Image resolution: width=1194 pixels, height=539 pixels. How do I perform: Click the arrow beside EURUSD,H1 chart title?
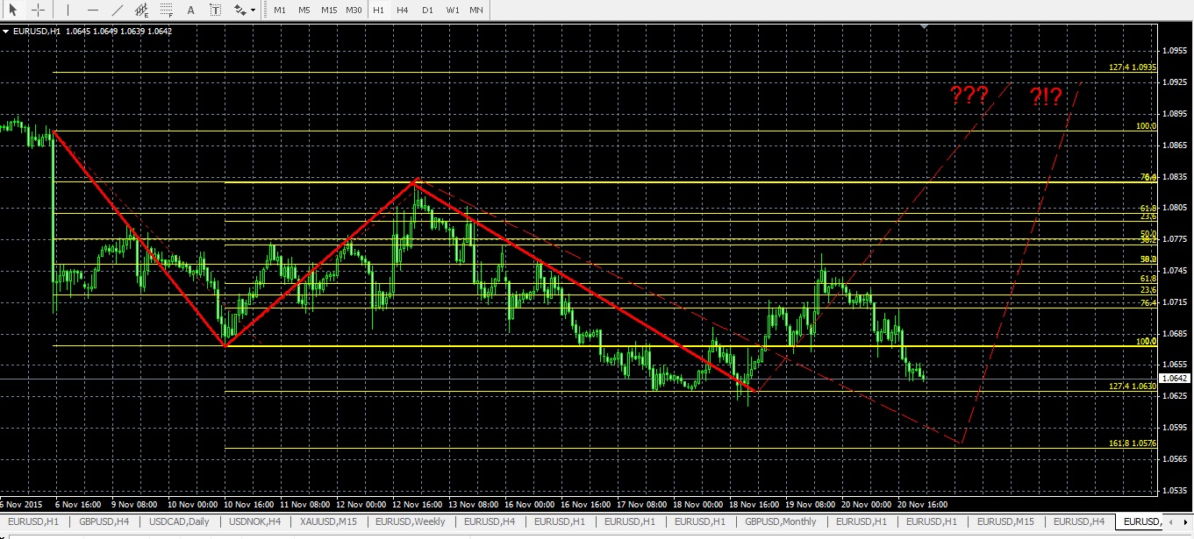pyautogui.click(x=5, y=32)
